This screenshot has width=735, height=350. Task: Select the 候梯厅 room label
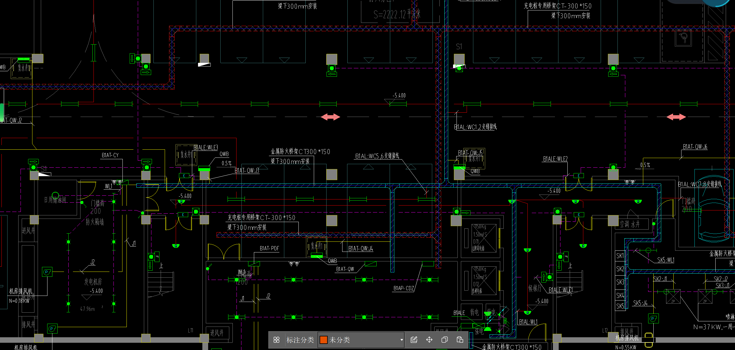535,288
